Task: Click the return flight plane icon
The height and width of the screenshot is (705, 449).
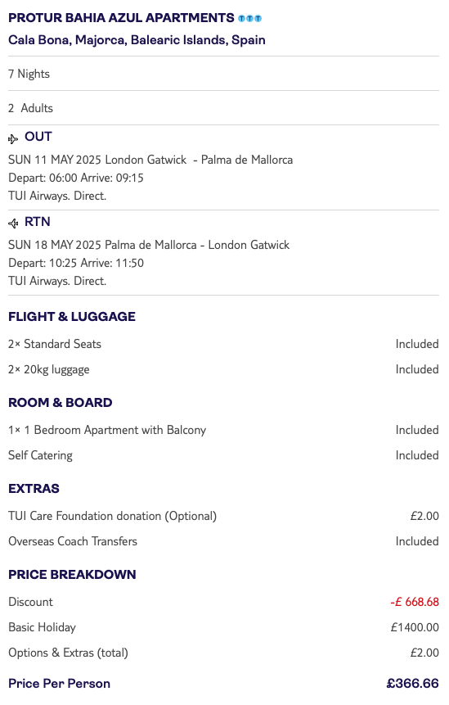Action: coord(13,223)
